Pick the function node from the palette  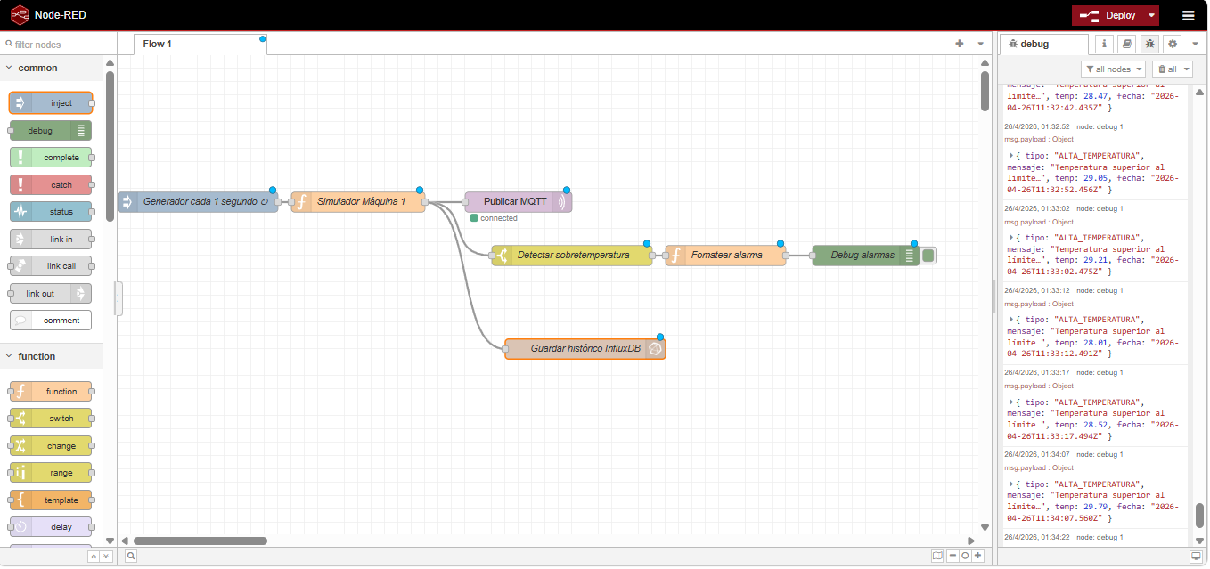(x=51, y=392)
